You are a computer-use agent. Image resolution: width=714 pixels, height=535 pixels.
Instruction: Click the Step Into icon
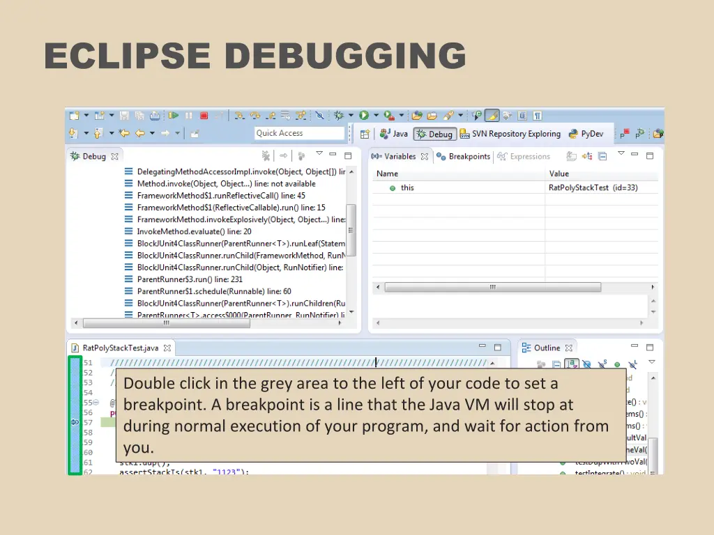[x=238, y=116]
